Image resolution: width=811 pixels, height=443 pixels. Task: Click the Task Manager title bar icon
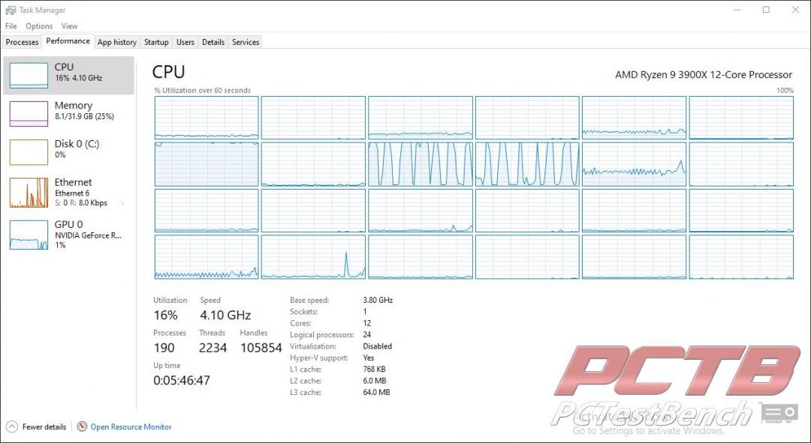(x=11, y=10)
